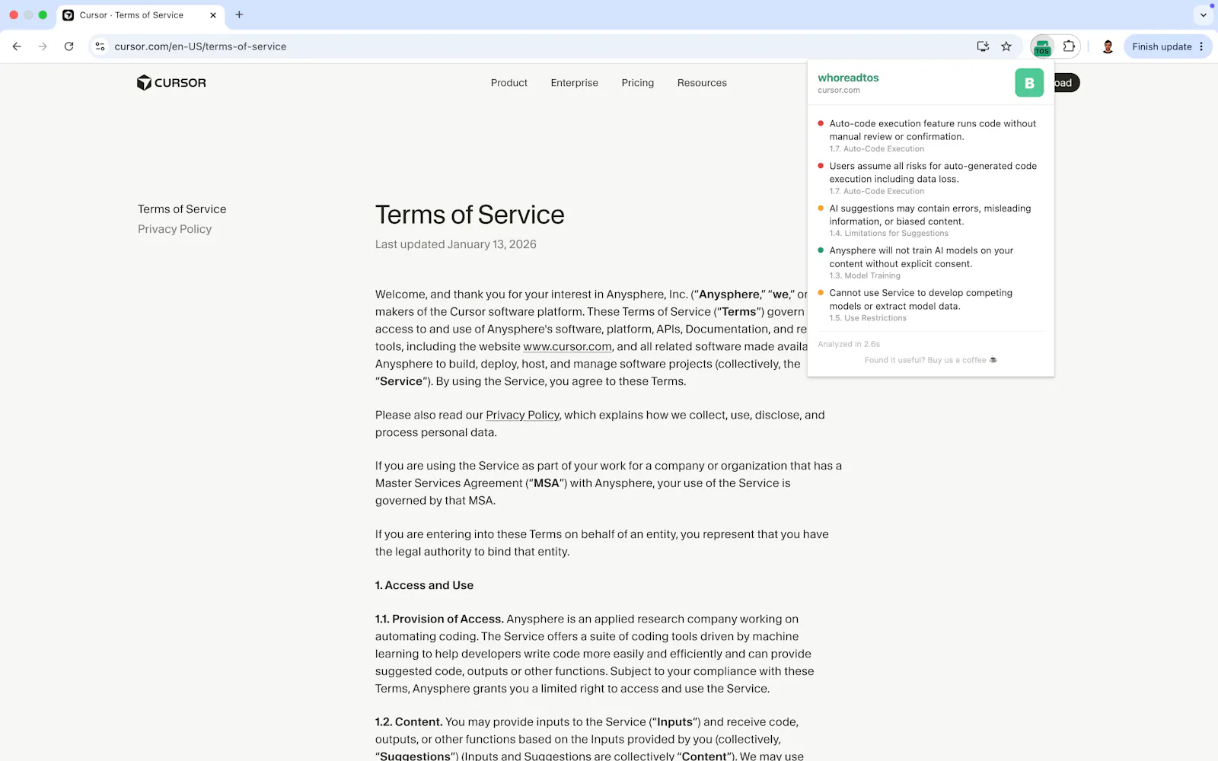Go back to the previous page
The height and width of the screenshot is (761, 1218).
pos(17,46)
